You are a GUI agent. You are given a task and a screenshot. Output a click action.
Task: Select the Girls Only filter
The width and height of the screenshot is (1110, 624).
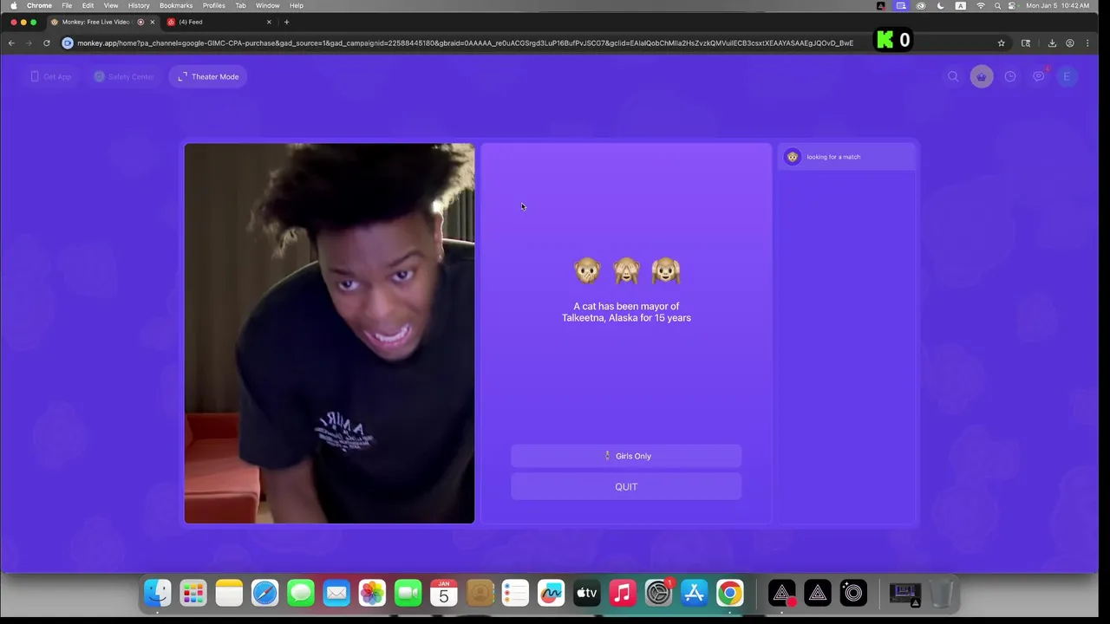pyautogui.click(x=626, y=456)
